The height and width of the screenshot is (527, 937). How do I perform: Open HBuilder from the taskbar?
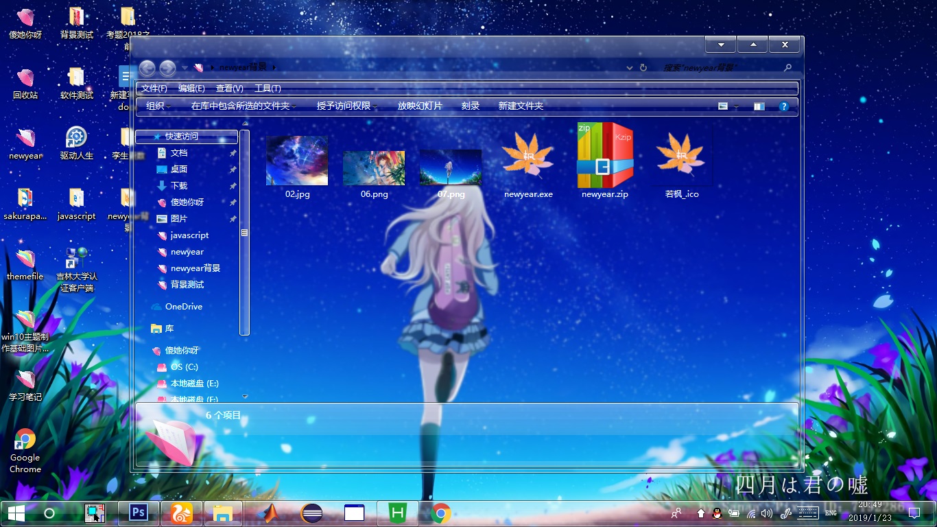point(399,513)
